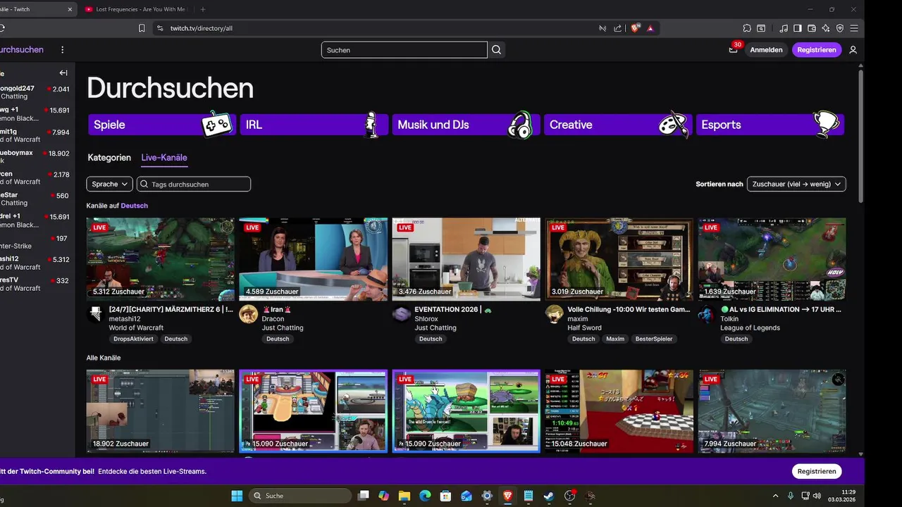Screen dimensions: 902x507
Task: Select the Live-Kanäle tab
Action: pyautogui.click(x=164, y=158)
